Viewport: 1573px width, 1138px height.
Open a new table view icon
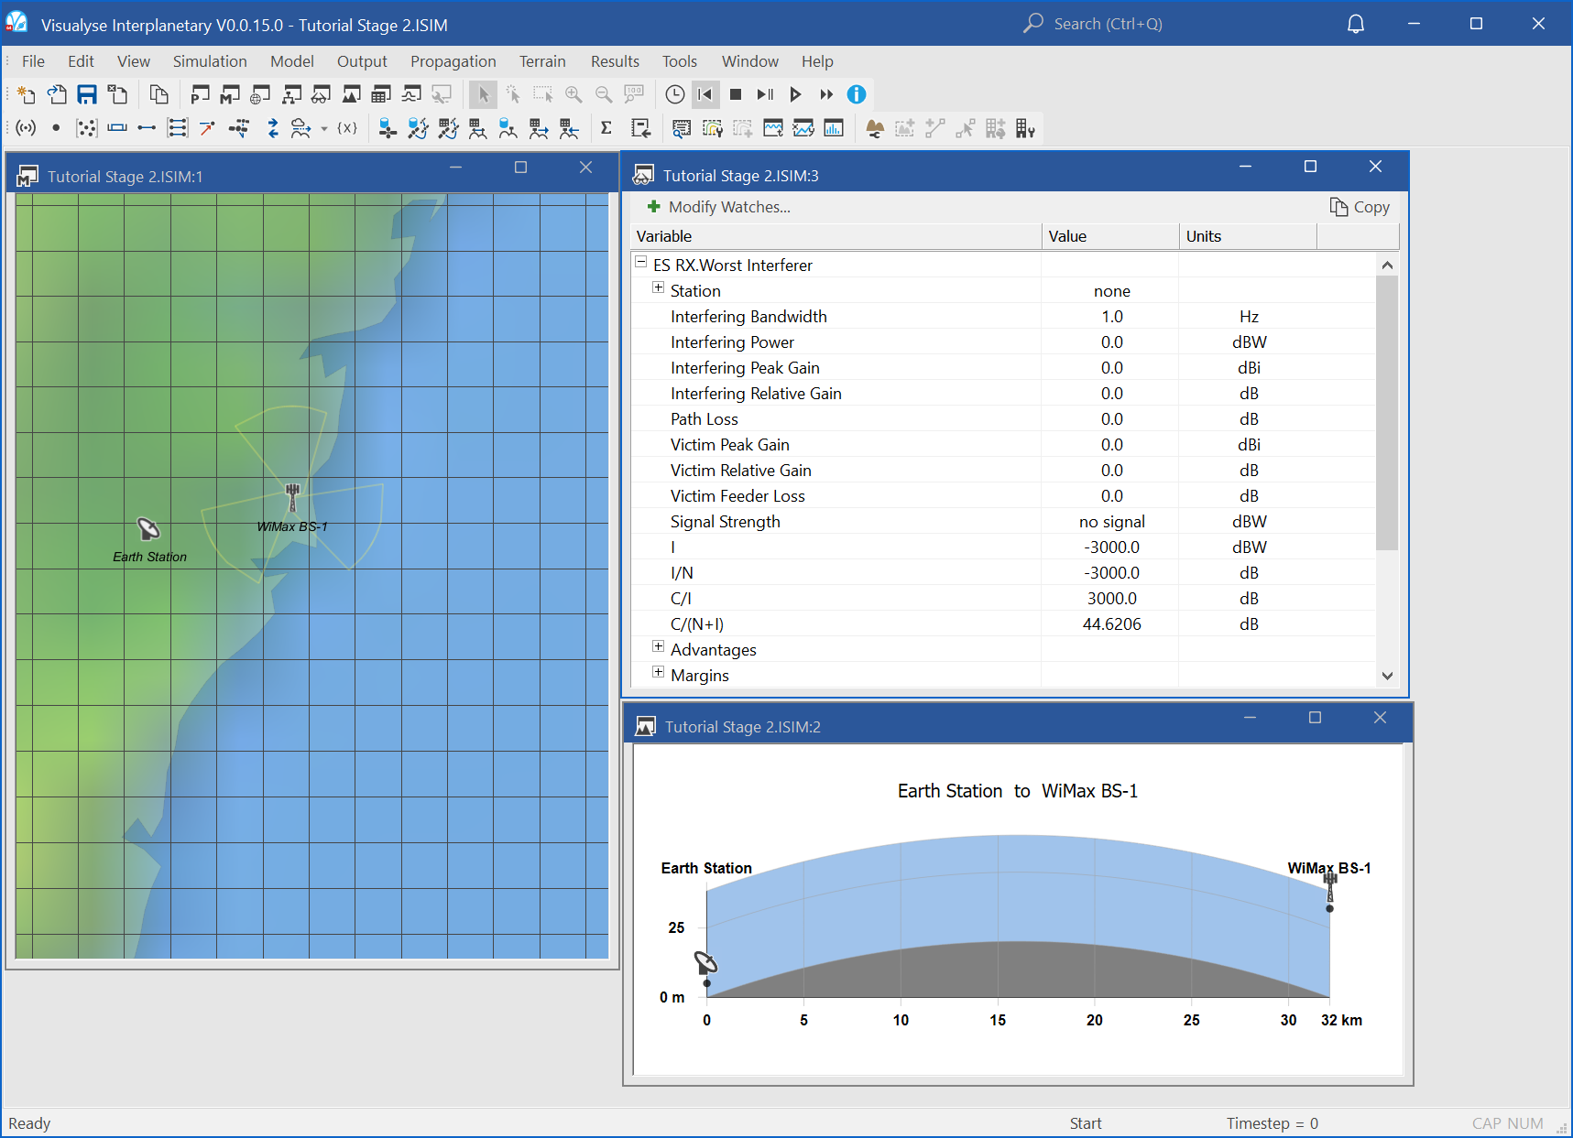(381, 94)
